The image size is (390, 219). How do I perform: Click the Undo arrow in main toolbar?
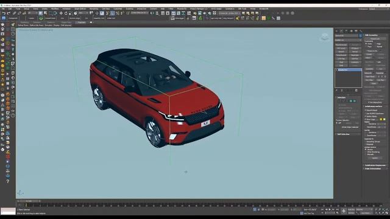coord(4,13)
